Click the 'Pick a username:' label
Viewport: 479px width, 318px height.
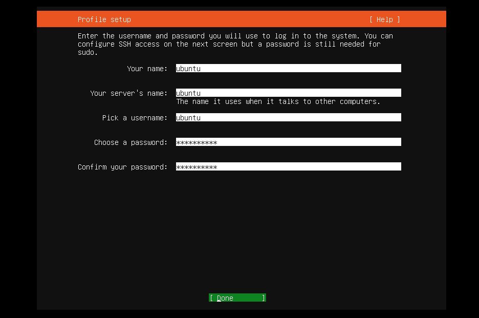point(135,118)
